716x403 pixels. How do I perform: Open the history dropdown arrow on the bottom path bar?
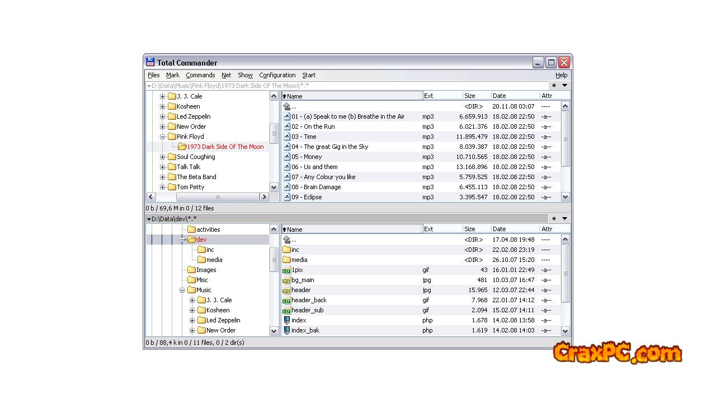564,219
